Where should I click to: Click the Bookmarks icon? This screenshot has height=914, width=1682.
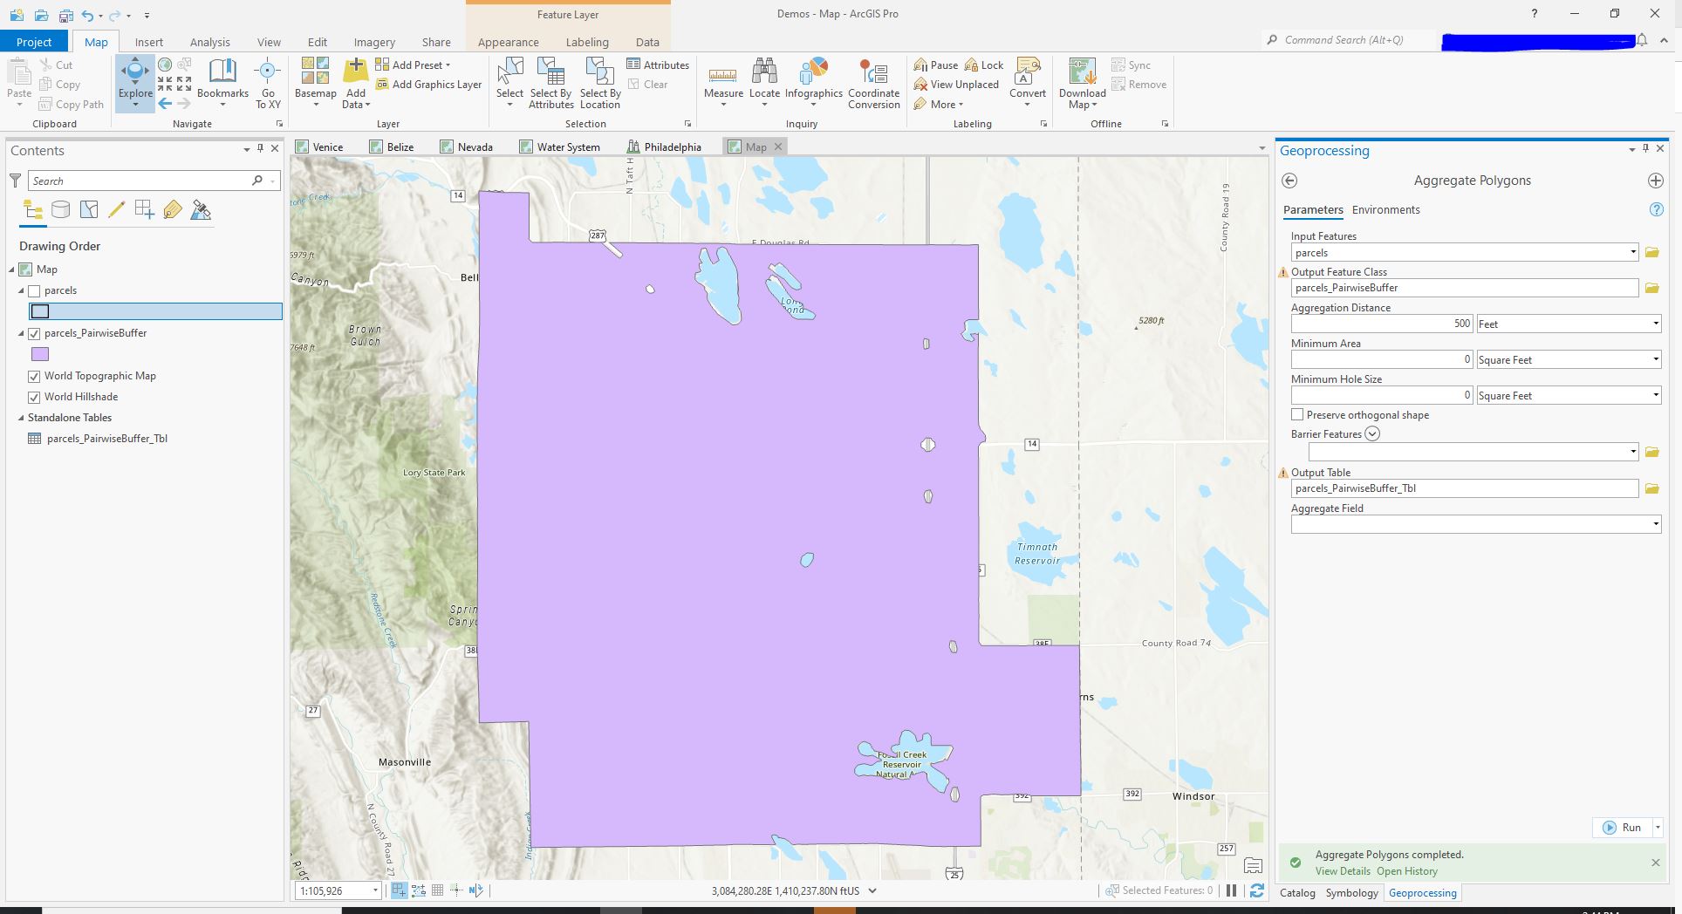point(222,78)
